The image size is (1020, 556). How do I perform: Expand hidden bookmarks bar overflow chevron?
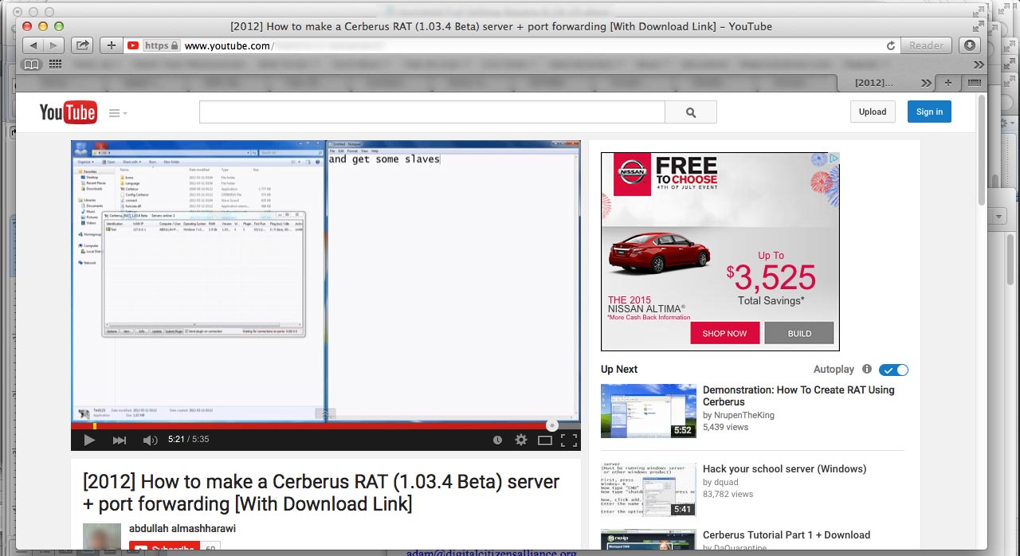[979, 64]
